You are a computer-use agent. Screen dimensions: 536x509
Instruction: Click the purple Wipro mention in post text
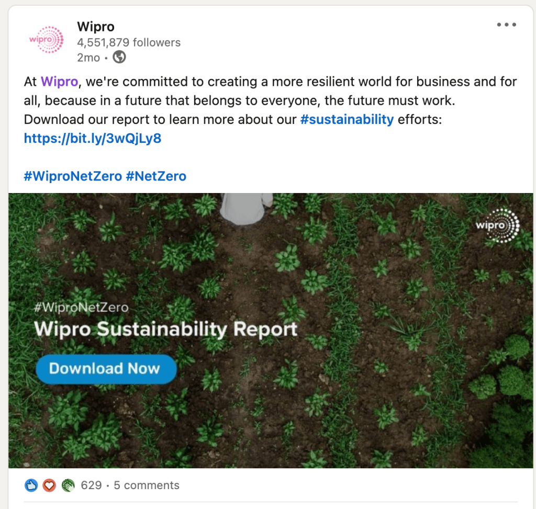click(59, 82)
